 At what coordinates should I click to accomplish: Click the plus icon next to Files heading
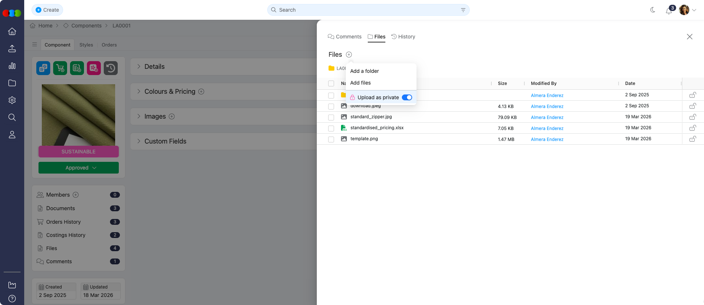tap(349, 55)
